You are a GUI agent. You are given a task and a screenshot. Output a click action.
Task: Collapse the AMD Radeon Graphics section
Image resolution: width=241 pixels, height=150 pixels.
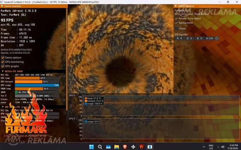(2, 107)
